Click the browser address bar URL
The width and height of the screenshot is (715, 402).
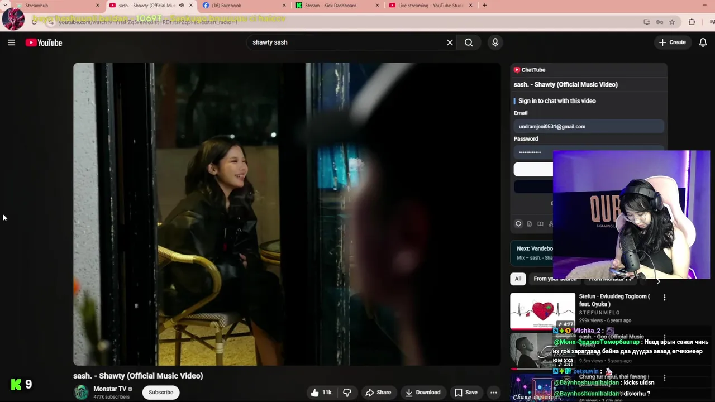[148, 22]
